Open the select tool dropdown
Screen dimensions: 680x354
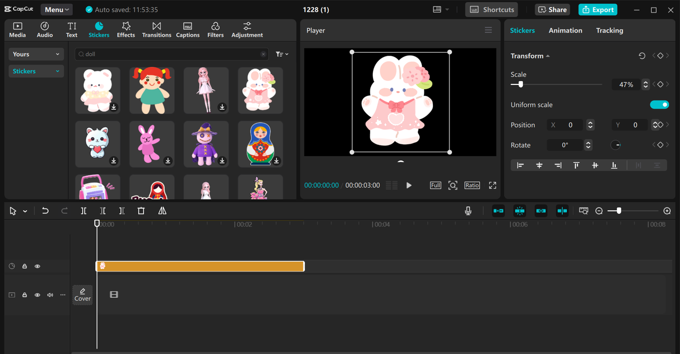(x=25, y=211)
